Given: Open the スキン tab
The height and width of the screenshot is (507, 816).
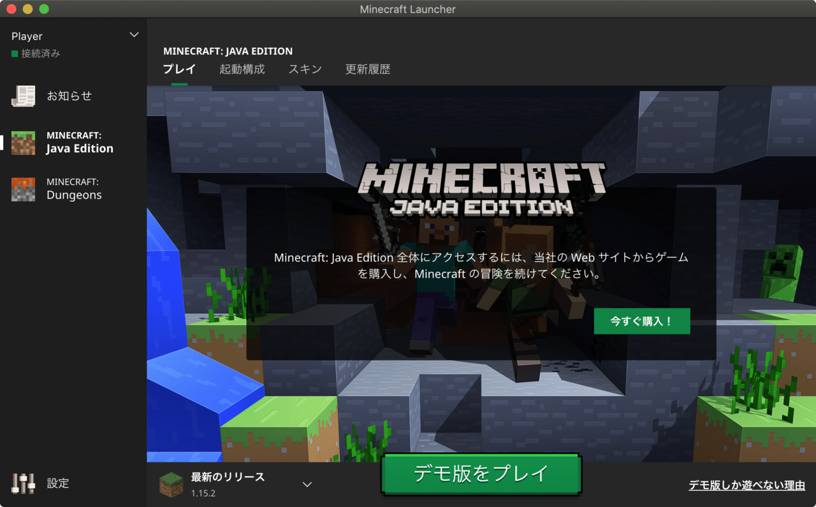Looking at the screenshot, I should pos(305,69).
